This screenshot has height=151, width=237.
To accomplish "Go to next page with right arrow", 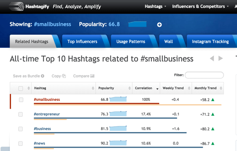I will pyautogui.click(x=221, y=58).
